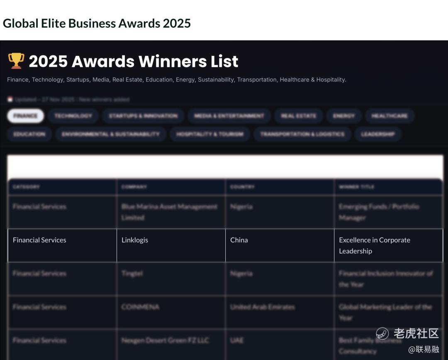Click the COINMENA company cell
This screenshot has height=360, width=448.
tap(171, 312)
